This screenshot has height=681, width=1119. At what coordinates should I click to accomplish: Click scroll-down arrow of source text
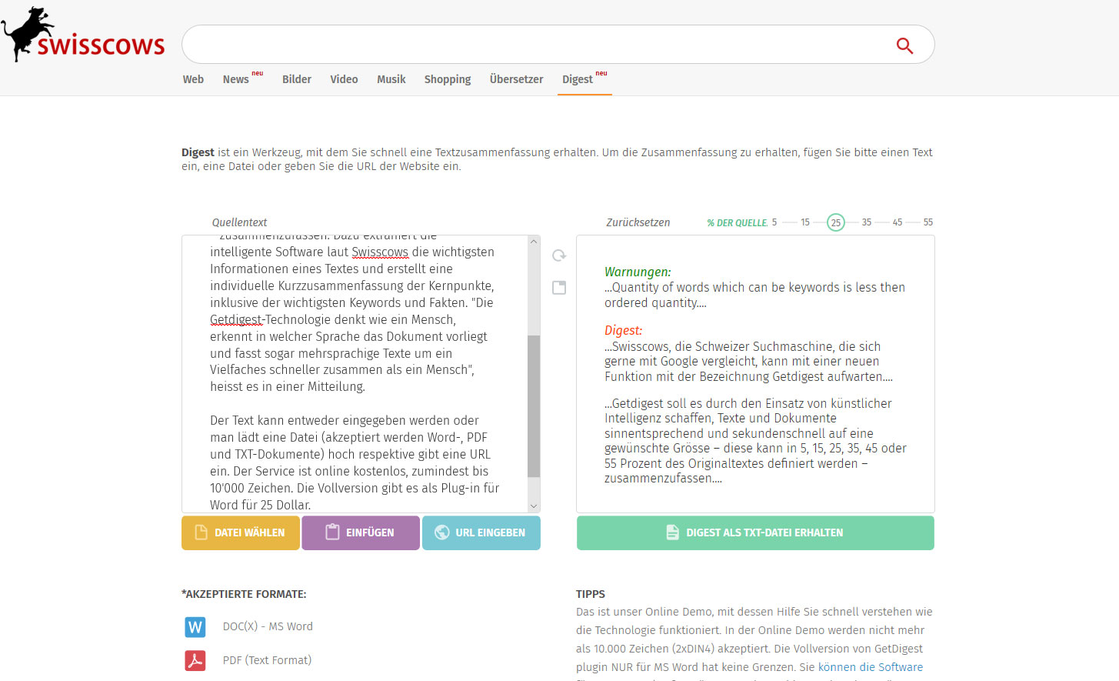tap(534, 506)
